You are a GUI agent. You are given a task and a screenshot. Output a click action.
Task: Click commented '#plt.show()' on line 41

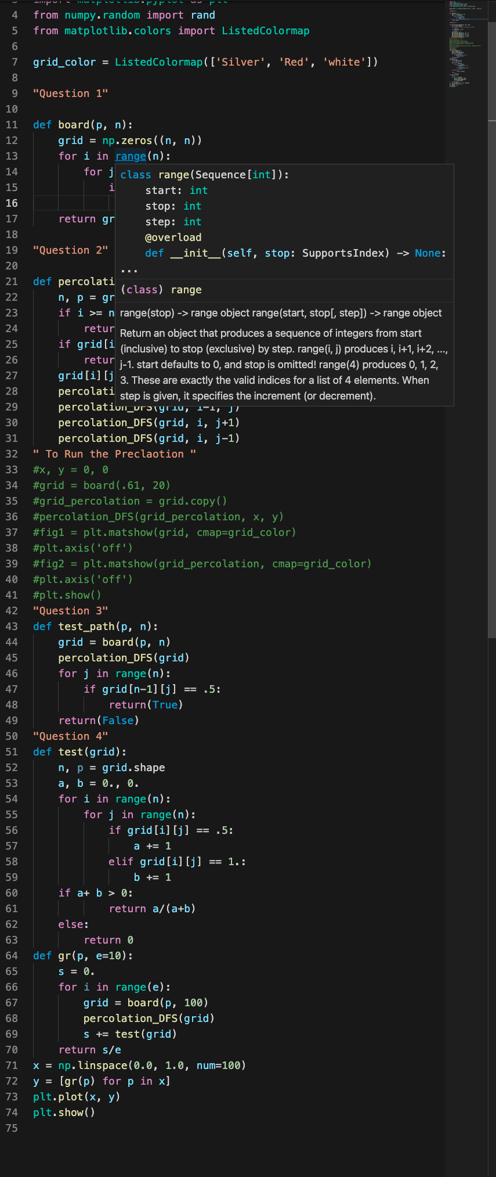pyautogui.click(x=67, y=595)
